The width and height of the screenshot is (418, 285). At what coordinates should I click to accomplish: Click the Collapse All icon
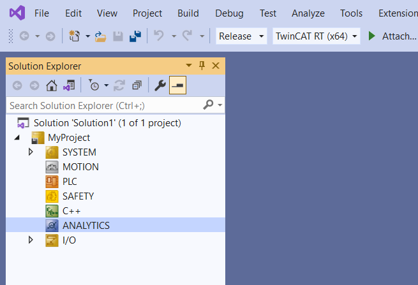[x=137, y=85]
